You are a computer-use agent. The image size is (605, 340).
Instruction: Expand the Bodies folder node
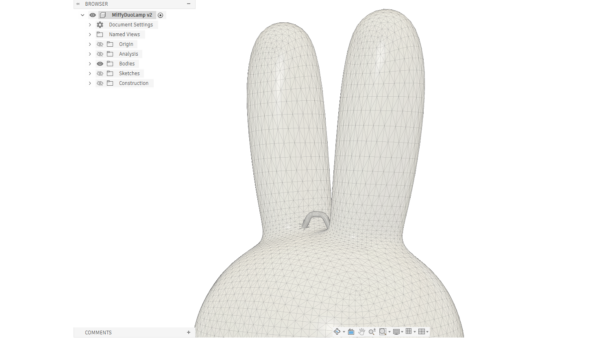(x=90, y=64)
